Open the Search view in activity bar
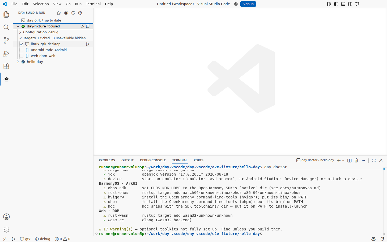 point(6,27)
